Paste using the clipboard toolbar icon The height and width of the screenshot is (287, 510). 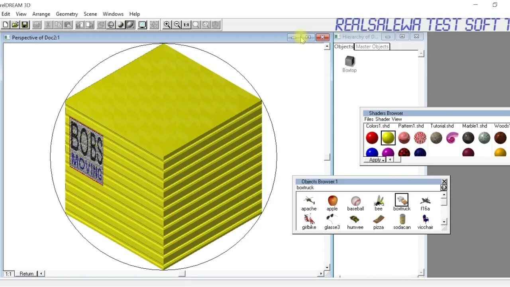[x=68, y=25]
